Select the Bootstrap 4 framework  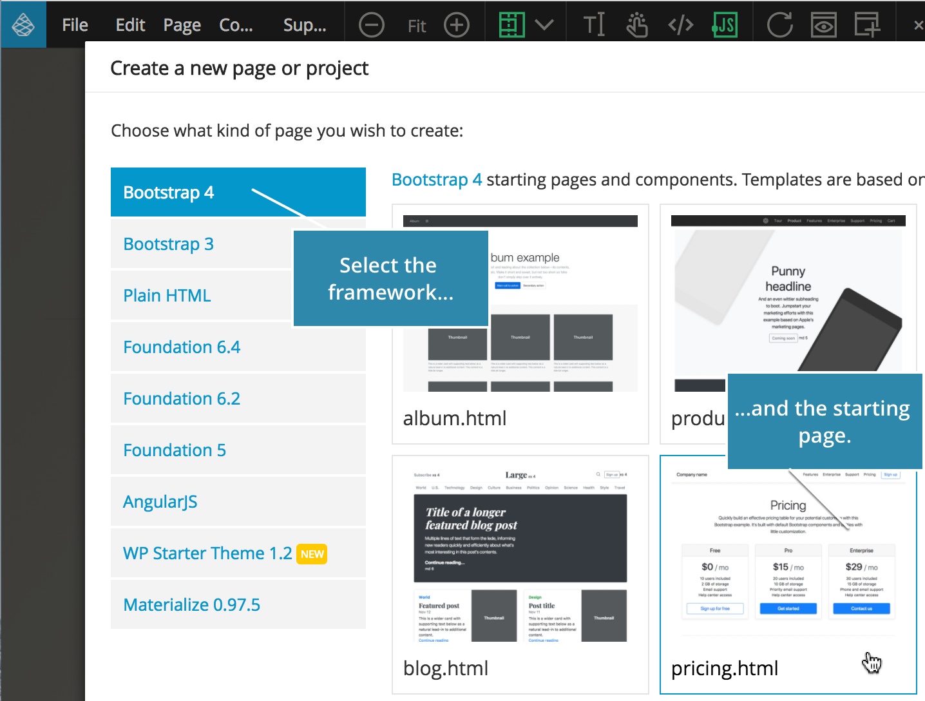coord(238,192)
